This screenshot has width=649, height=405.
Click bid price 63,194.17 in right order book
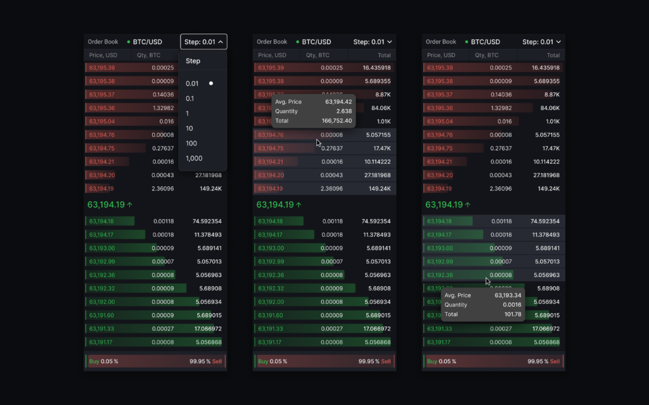(439, 235)
